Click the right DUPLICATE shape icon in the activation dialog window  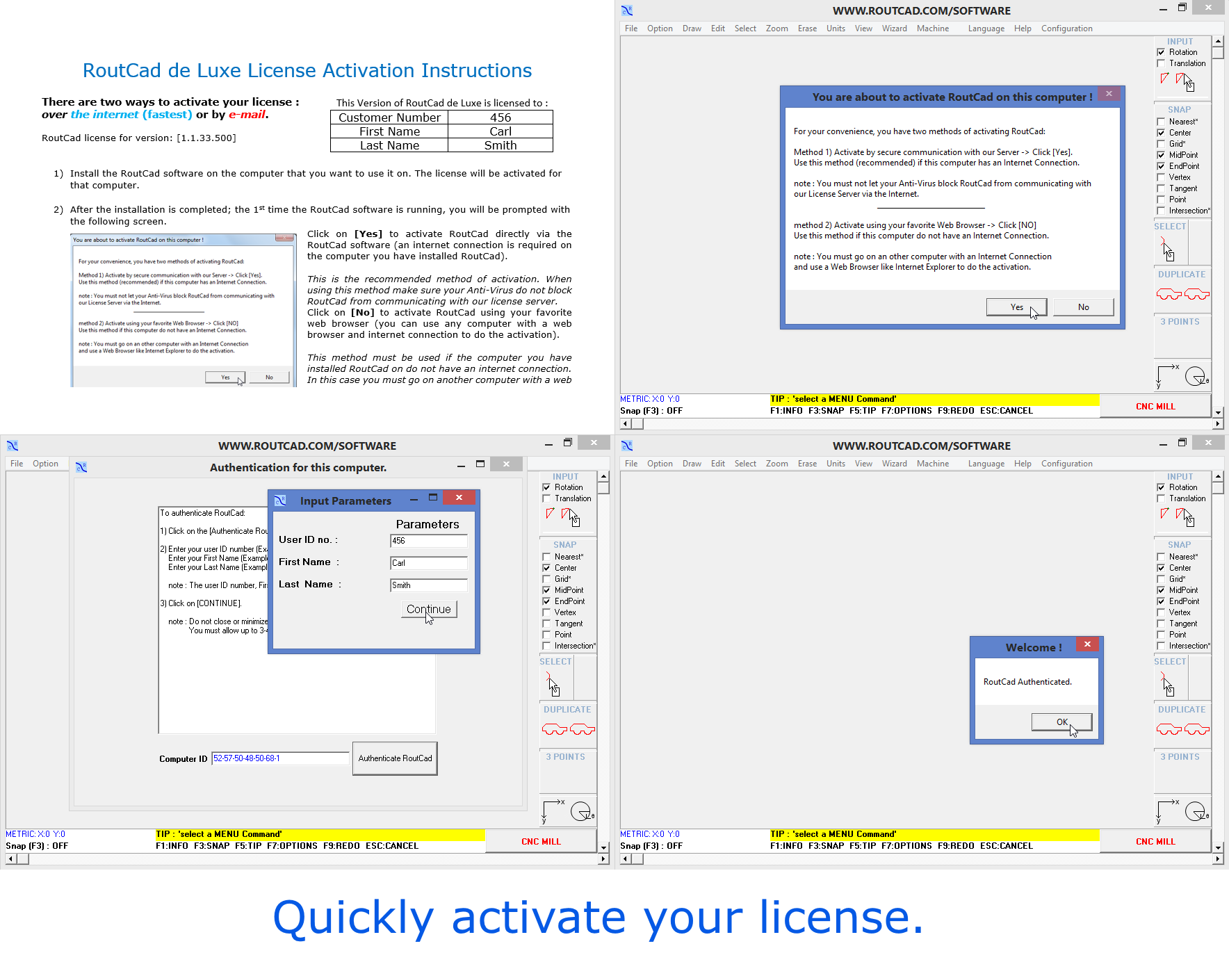[1197, 295]
